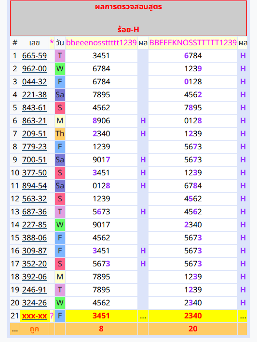This screenshot has width=257, height=342.
Task: Click predicted value 2340 in the yellow row
Action: 193,316
